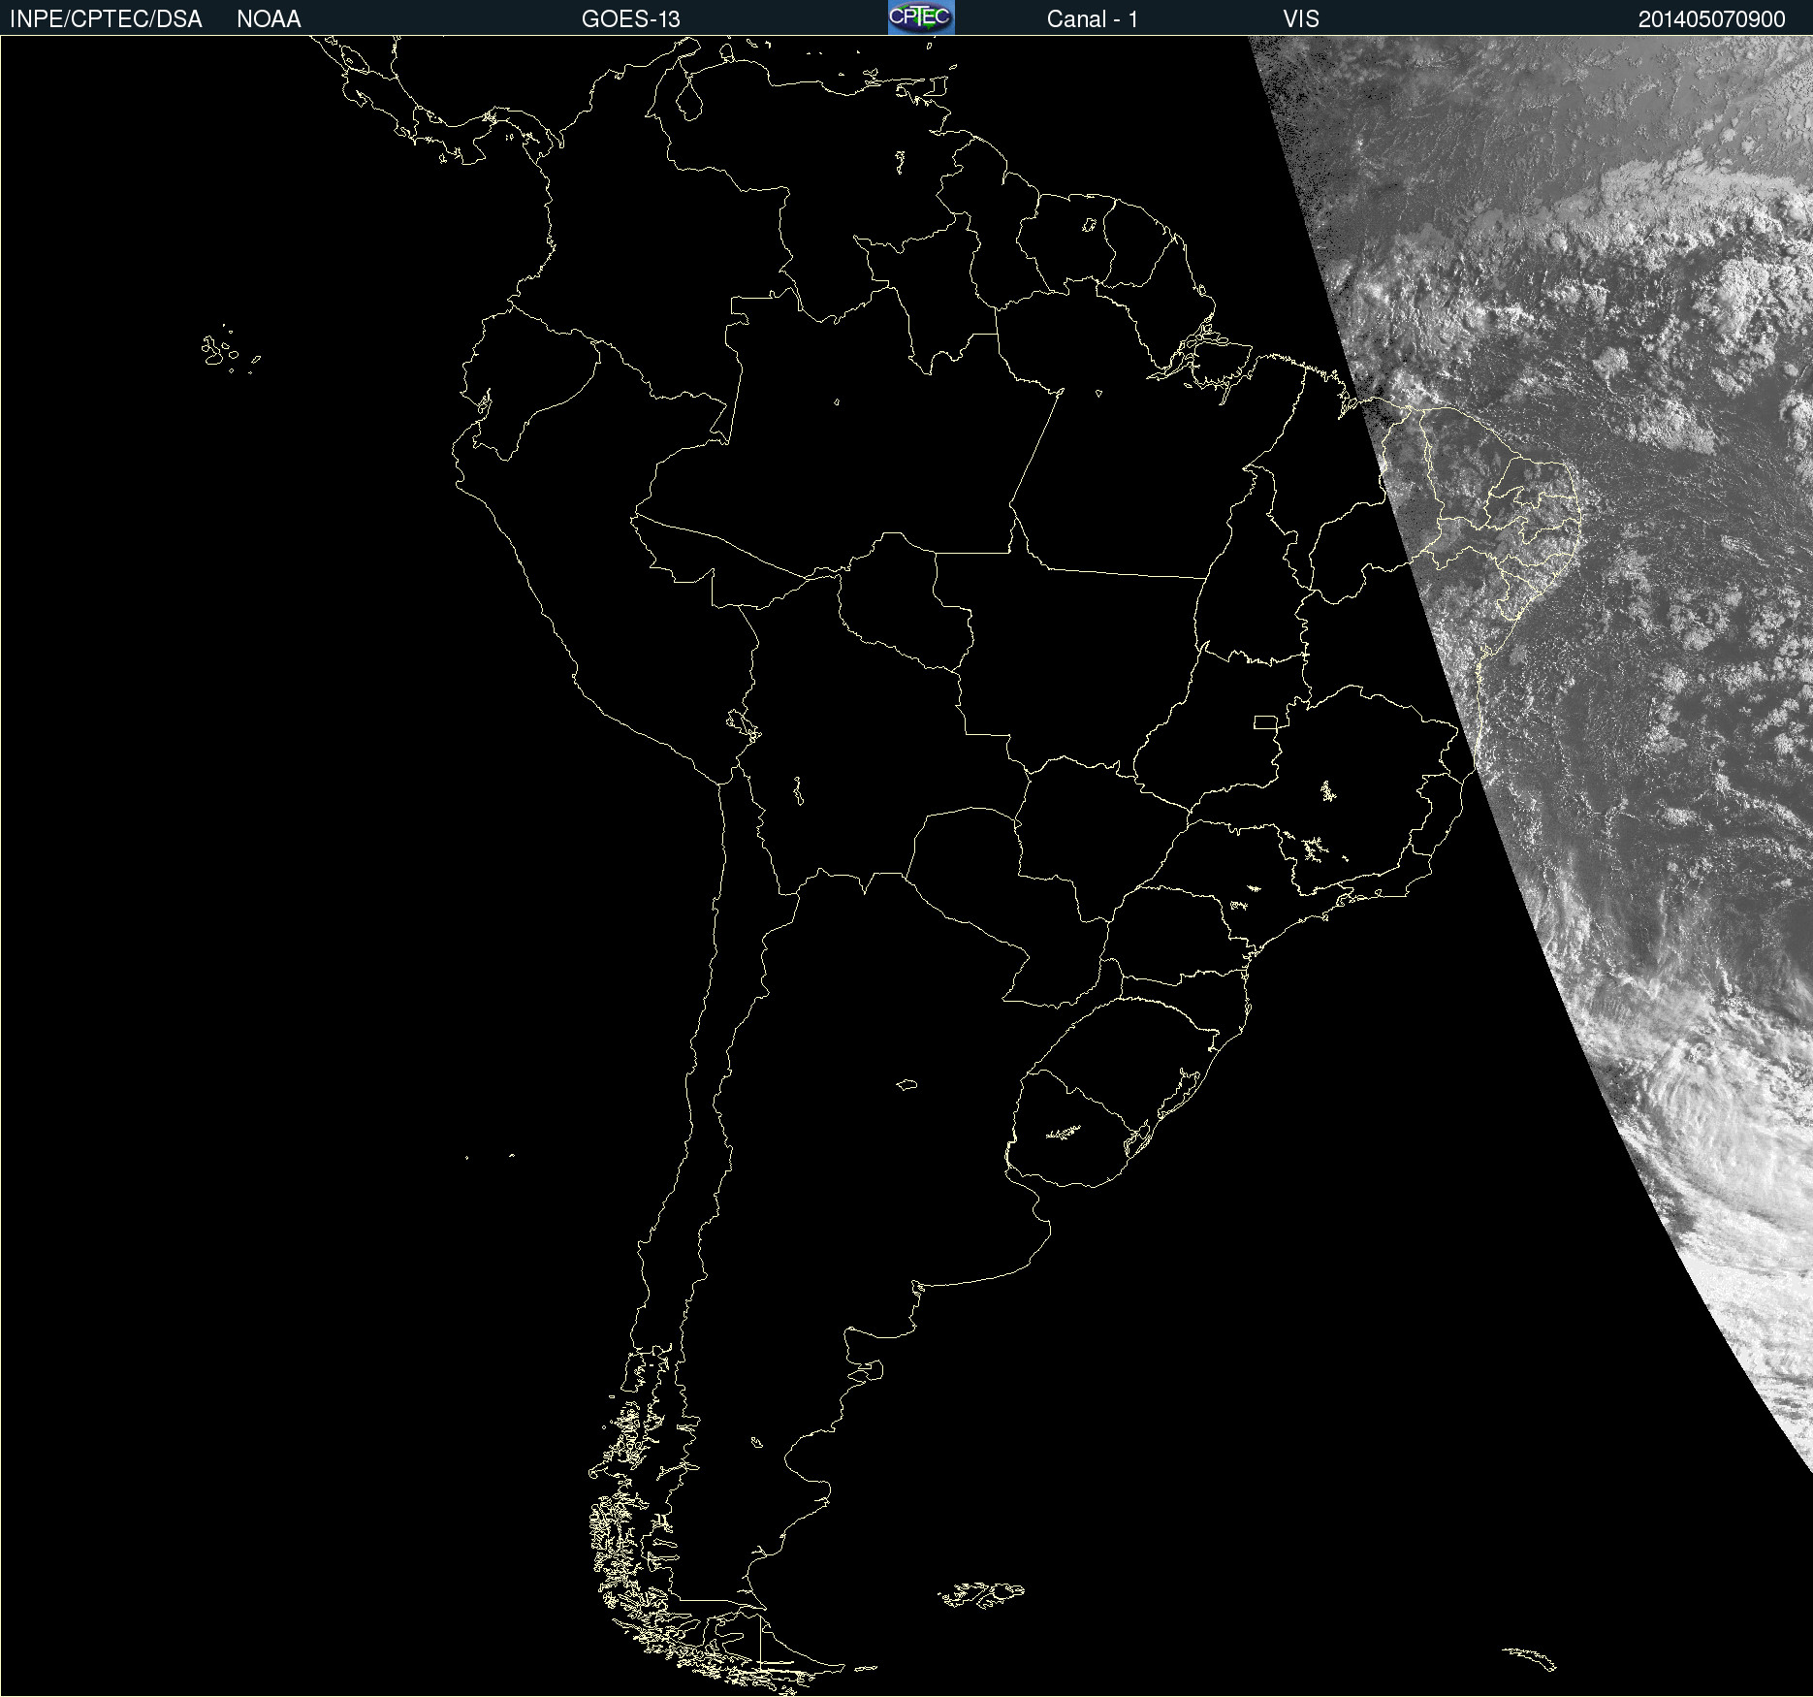Click the Canal - 1 channel label
The height and width of the screenshot is (1697, 1813).
point(1092,19)
